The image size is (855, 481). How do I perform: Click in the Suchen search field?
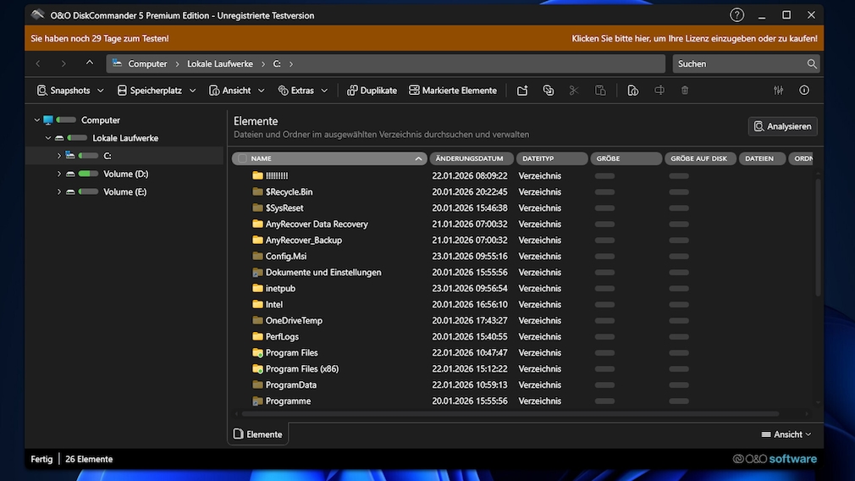(736, 64)
